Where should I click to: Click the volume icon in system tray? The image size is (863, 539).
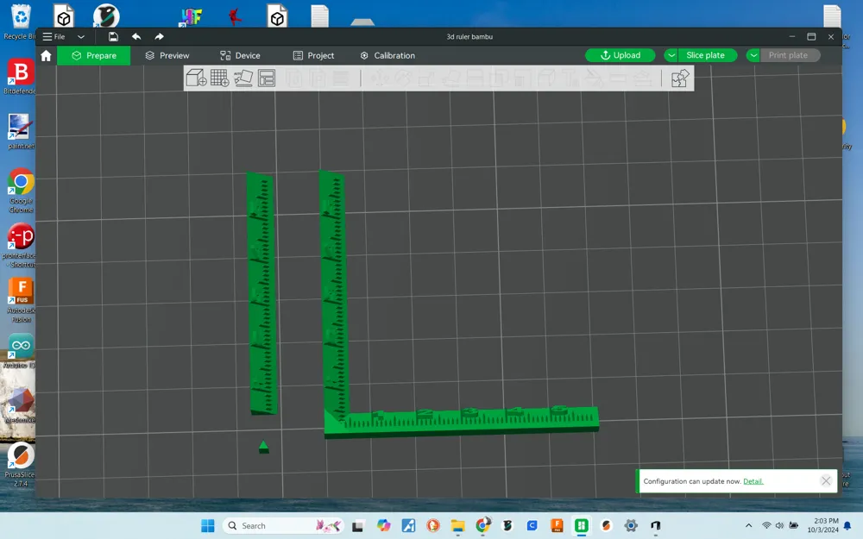click(x=779, y=526)
